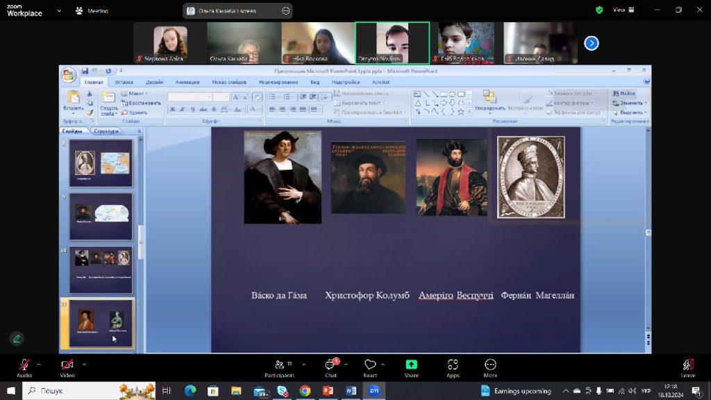Open the Анимация ribbon tab
Screen dimensions: 711x400
click(187, 82)
